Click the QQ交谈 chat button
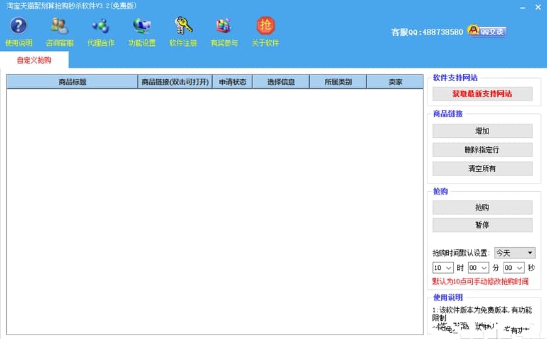 pos(487,31)
